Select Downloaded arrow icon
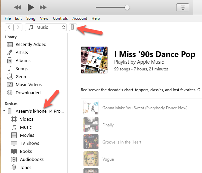 10,93
